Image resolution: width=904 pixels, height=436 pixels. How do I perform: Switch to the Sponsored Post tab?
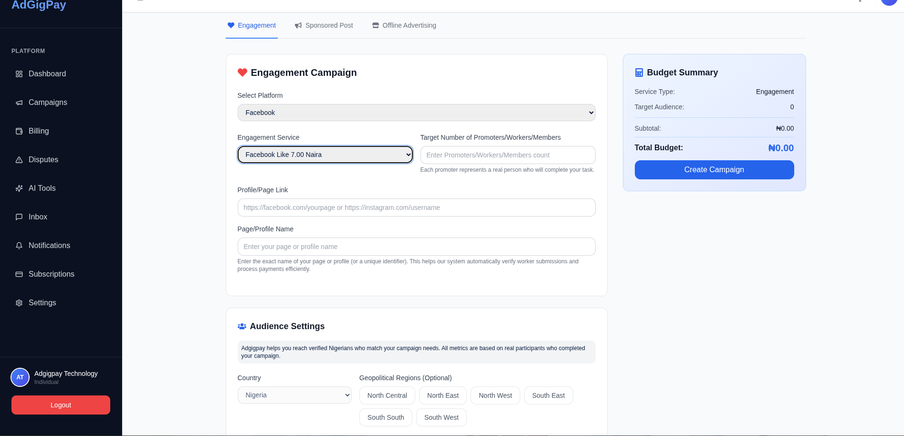[324, 25]
